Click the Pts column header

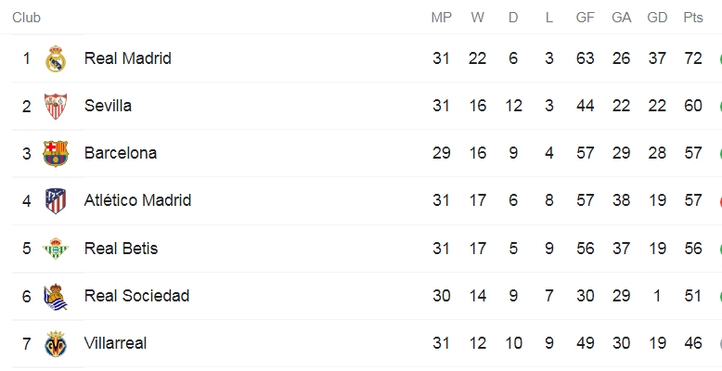tap(693, 18)
